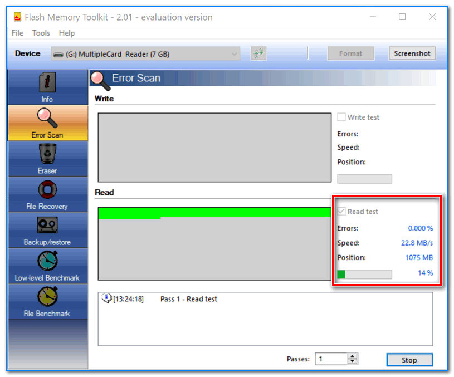Open the Tools menu
Image resolution: width=454 pixels, height=377 pixels.
click(41, 33)
